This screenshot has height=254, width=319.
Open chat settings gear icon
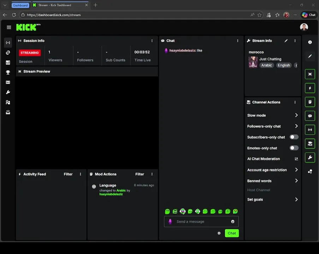tap(219, 233)
